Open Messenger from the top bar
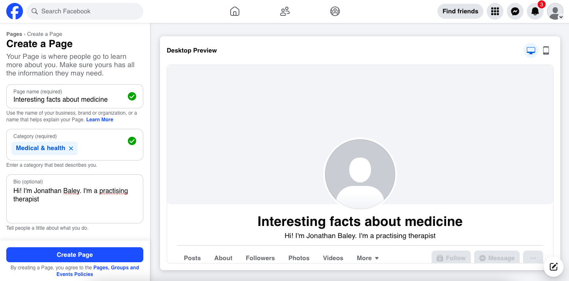This screenshot has width=569, height=281. (x=515, y=11)
